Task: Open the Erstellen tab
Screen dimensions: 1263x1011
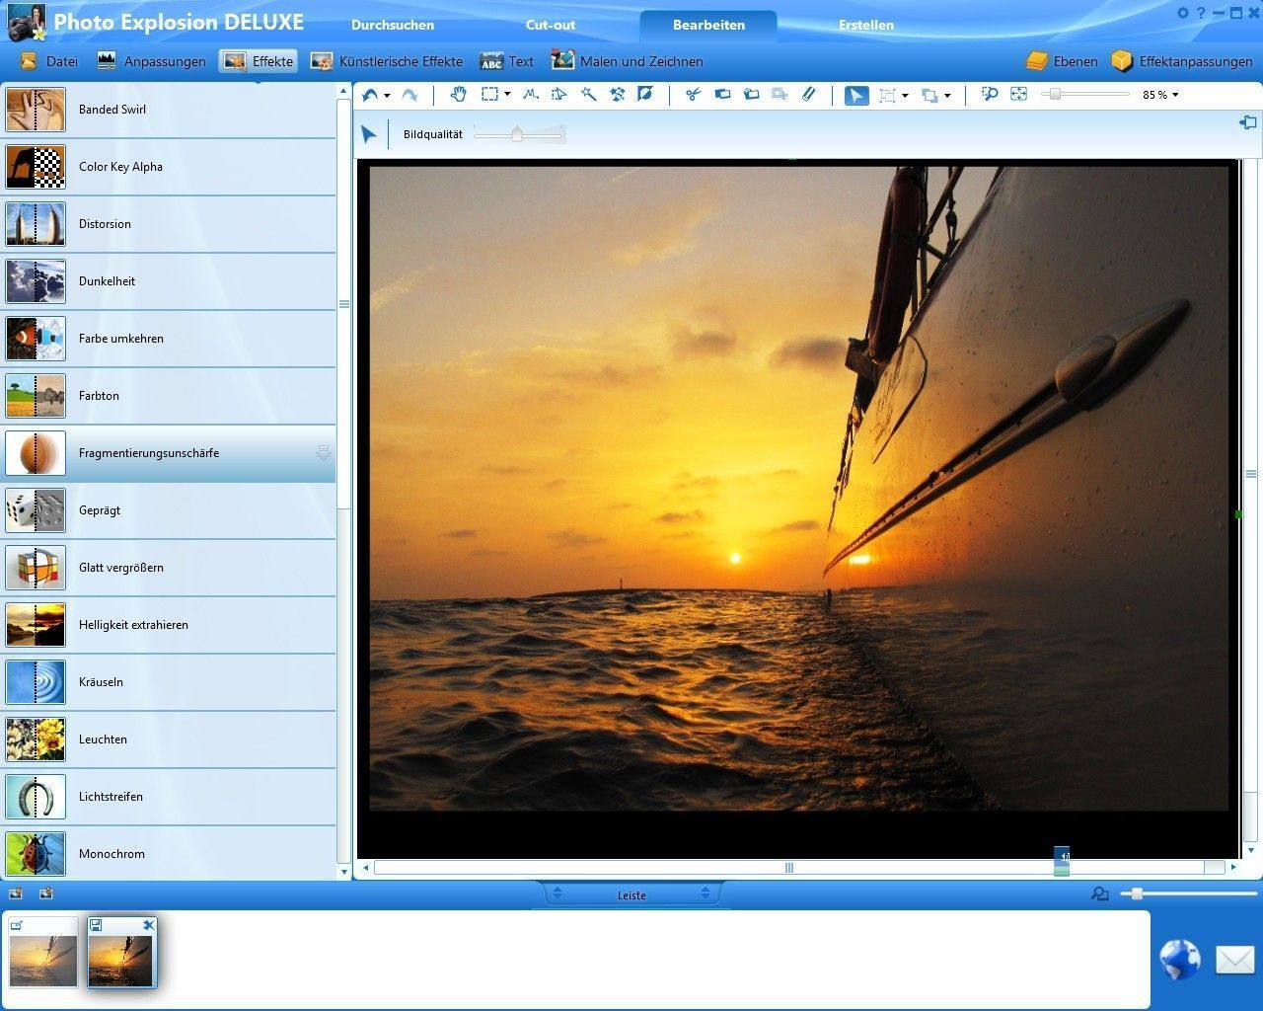Action: point(865,25)
